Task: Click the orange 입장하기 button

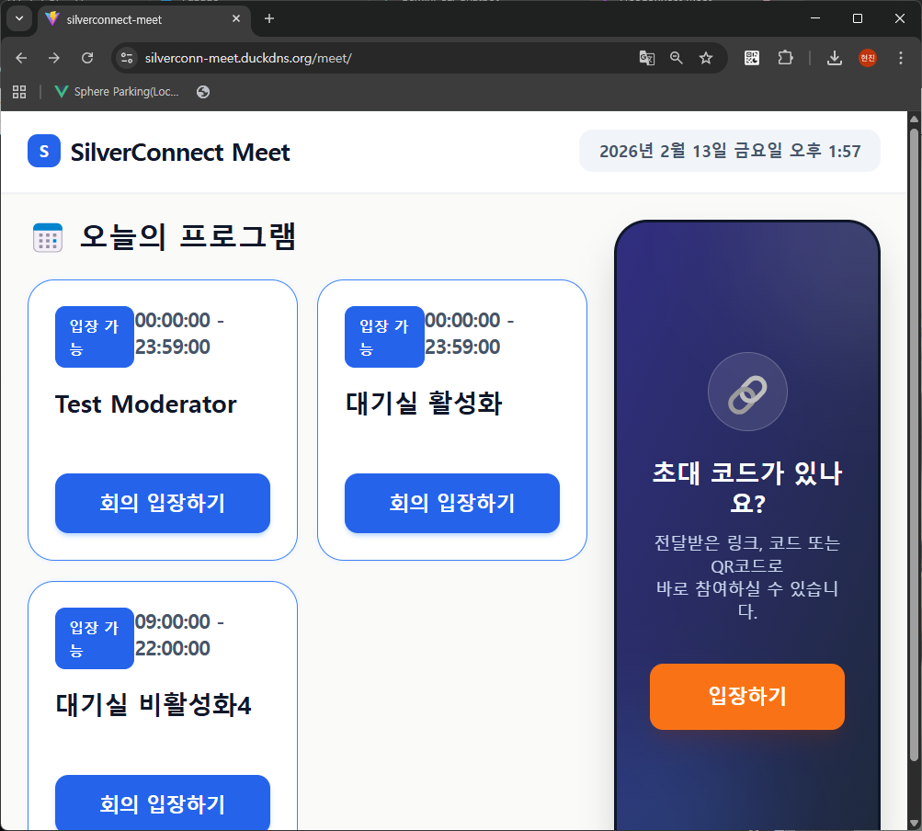Action: click(x=746, y=697)
